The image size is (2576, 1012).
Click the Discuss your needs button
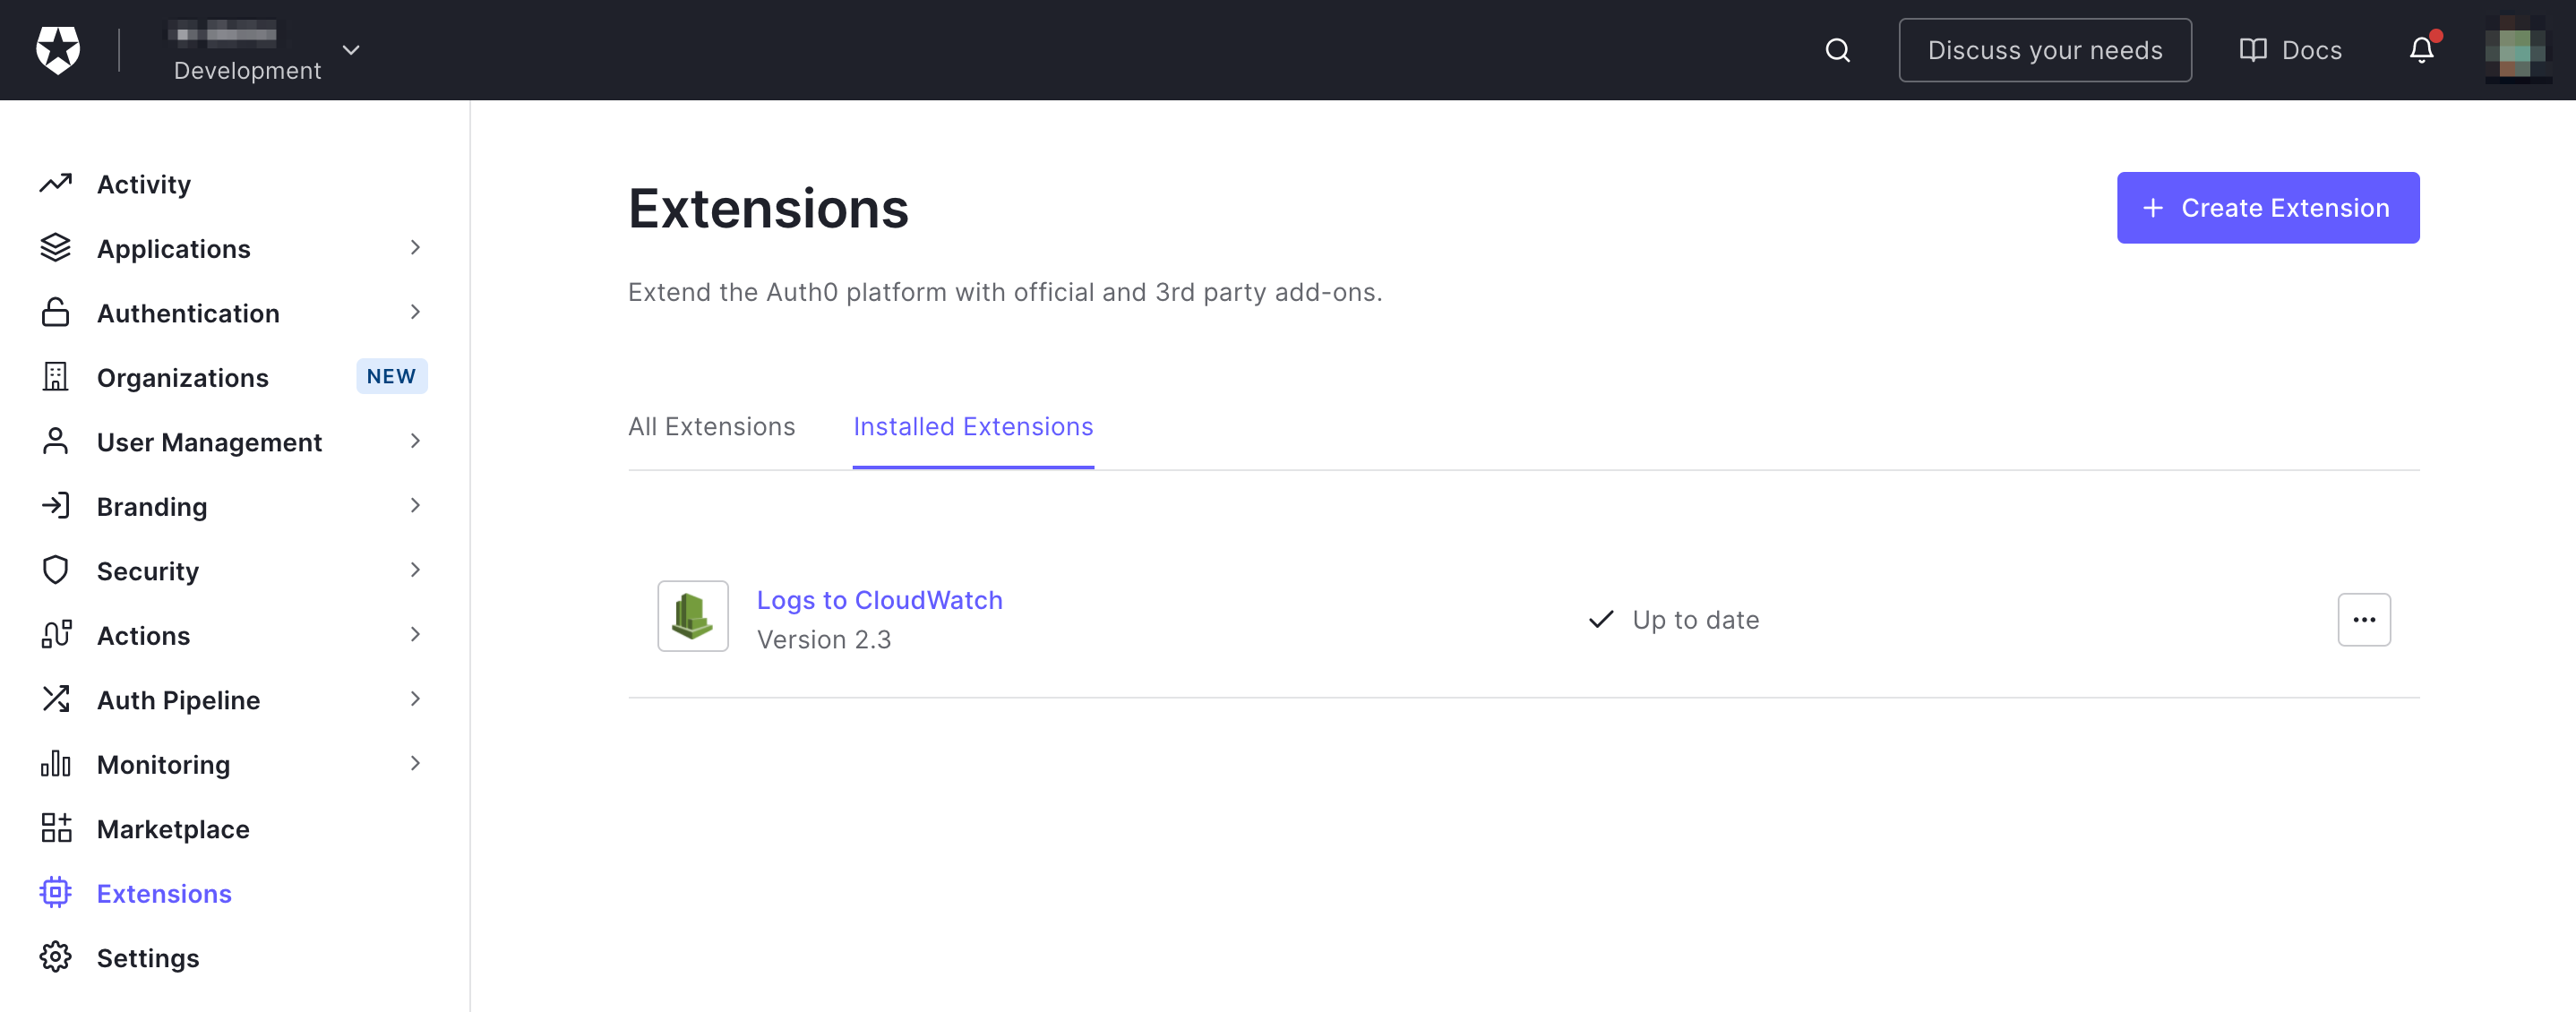2045,50
